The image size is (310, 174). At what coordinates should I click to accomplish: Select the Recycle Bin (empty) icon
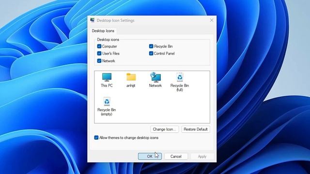click(107, 101)
